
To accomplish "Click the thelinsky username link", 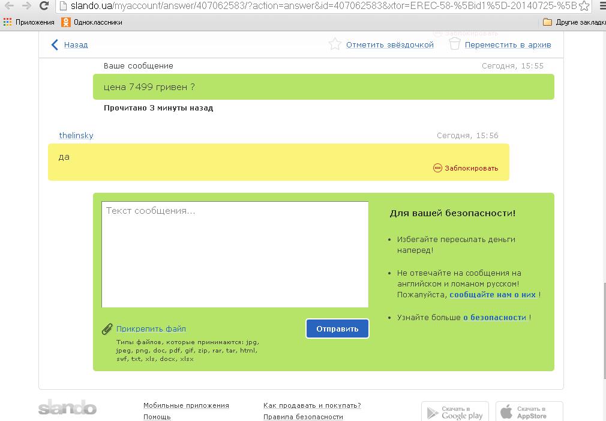I will point(76,136).
